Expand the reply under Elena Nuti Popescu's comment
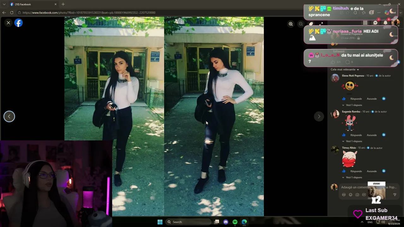This screenshot has width=404, height=227. [x=352, y=105]
